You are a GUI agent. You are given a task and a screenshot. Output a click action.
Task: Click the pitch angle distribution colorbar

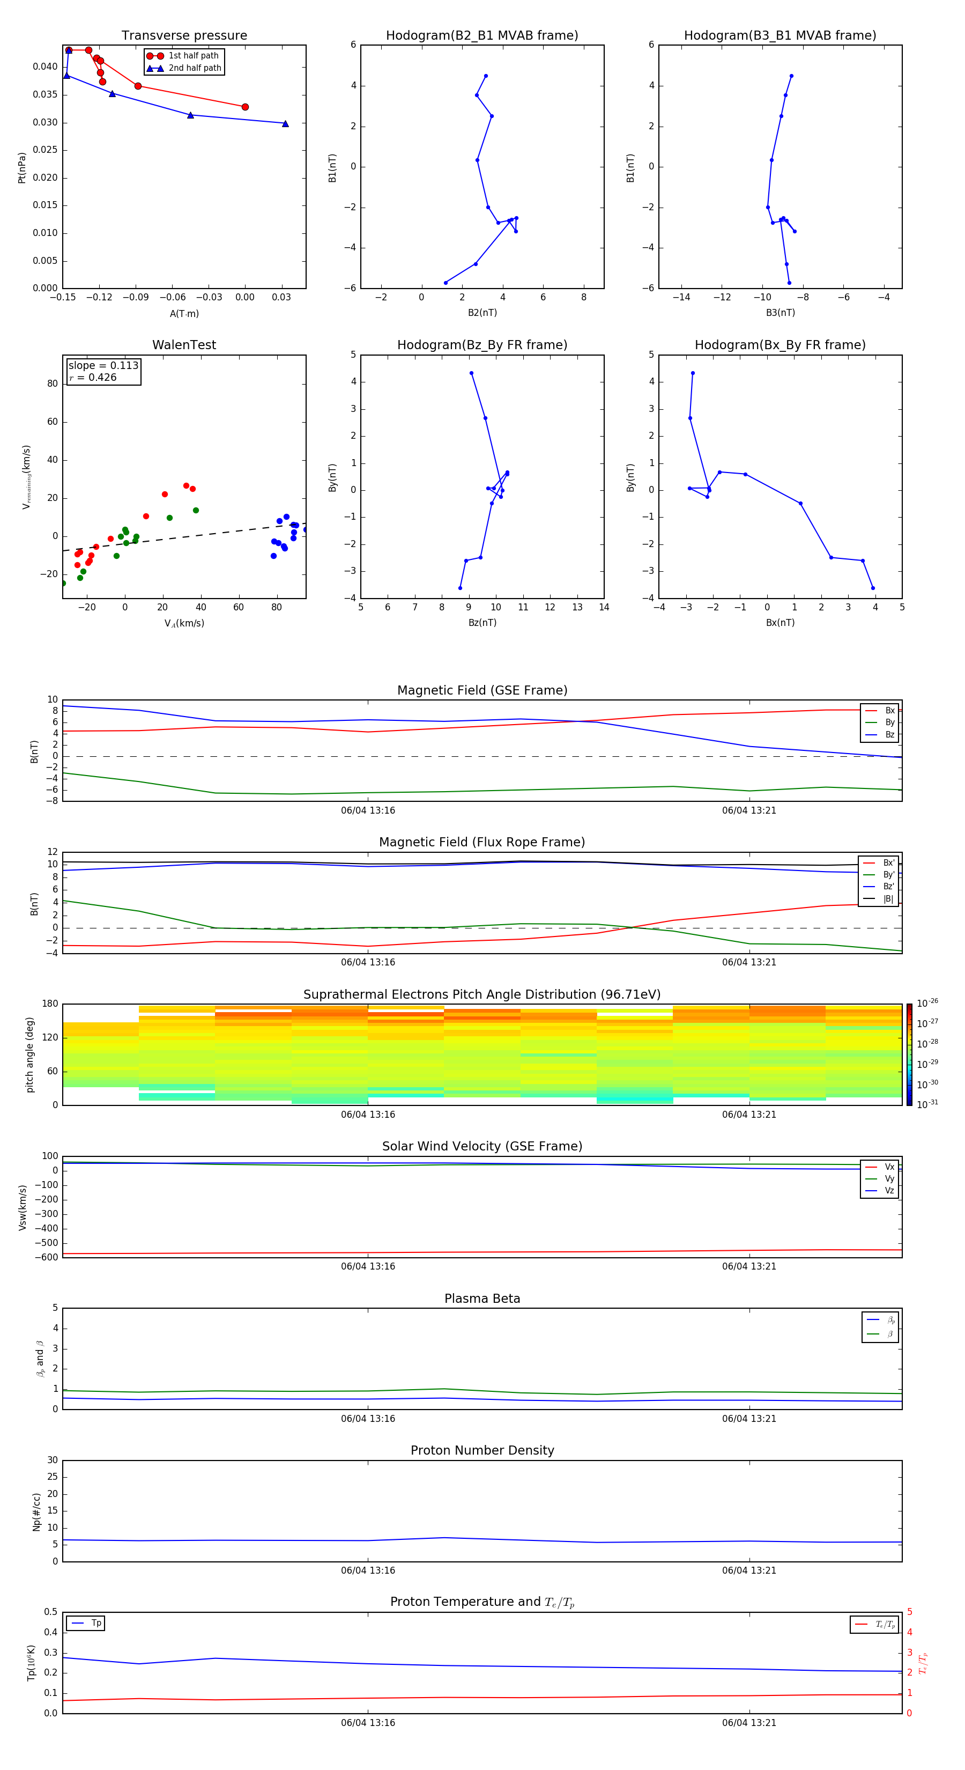pyautogui.click(x=909, y=1054)
